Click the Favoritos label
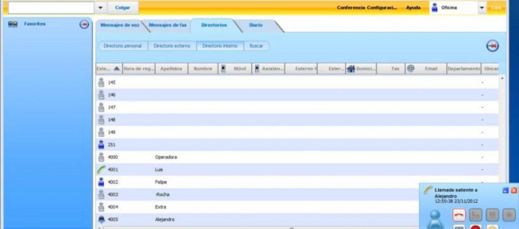Image resolution: width=519 pixels, height=229 pixels. click(x=35, y=24)
